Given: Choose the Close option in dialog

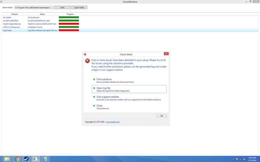Looking at the screenshot, I should (x=129, y=107).
